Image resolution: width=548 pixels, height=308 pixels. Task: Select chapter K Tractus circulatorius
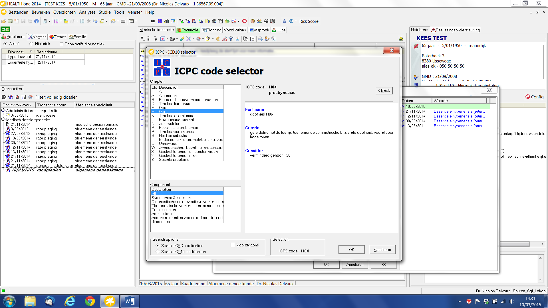187,115
